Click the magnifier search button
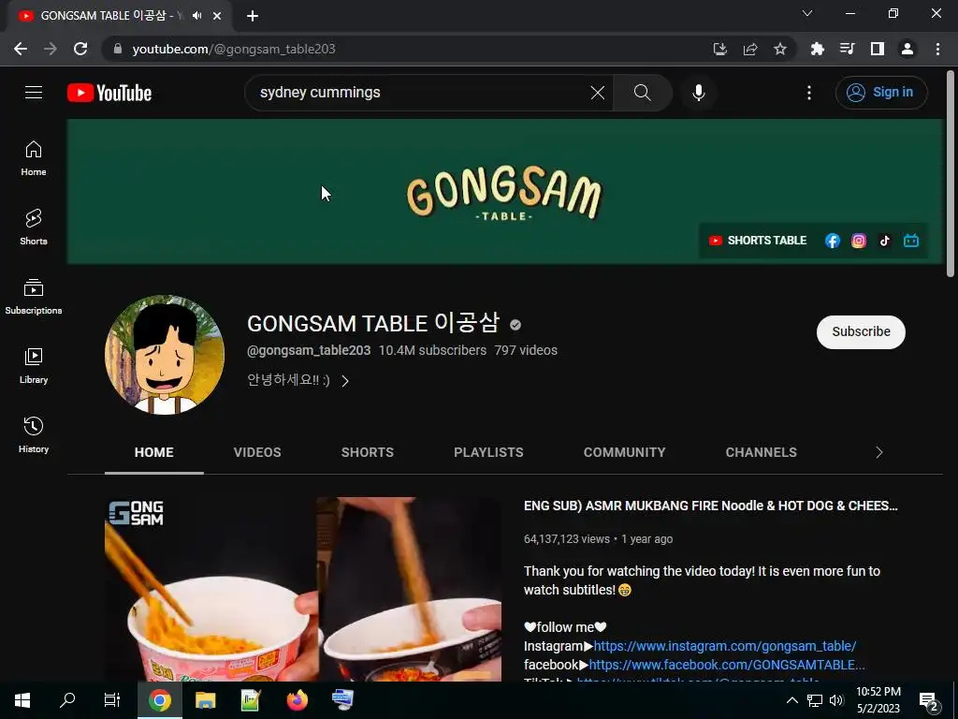Viewport: 958px width, 719px height. [642, 93]
